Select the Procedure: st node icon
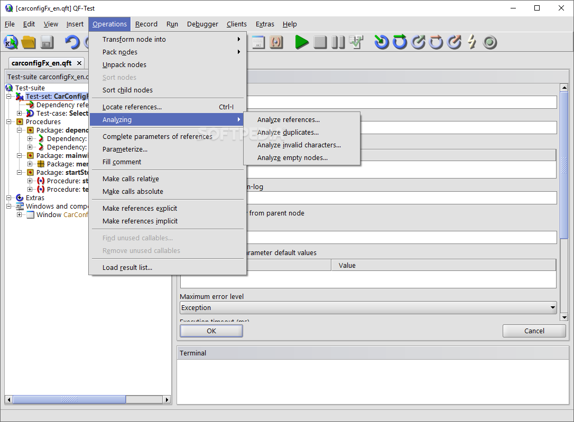Image resolution: width=574 pixels, height=422 pixels. tap(41, 181)
